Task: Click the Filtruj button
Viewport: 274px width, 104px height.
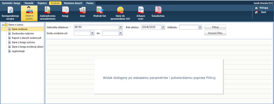Action: [x=215, y=27]
